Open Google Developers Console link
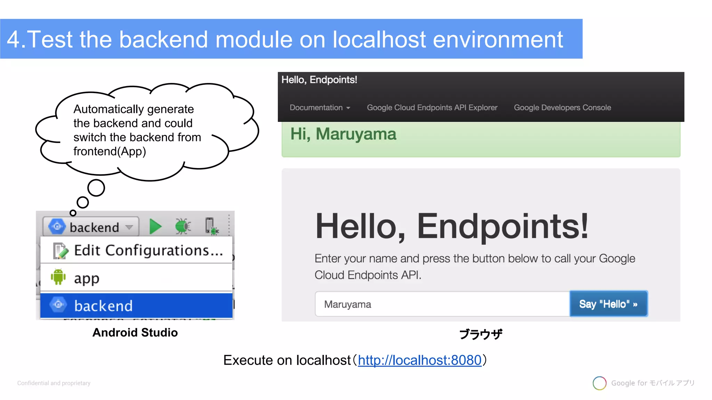The width and height of the screenshot is (712, 400). [x=562, y=108]
